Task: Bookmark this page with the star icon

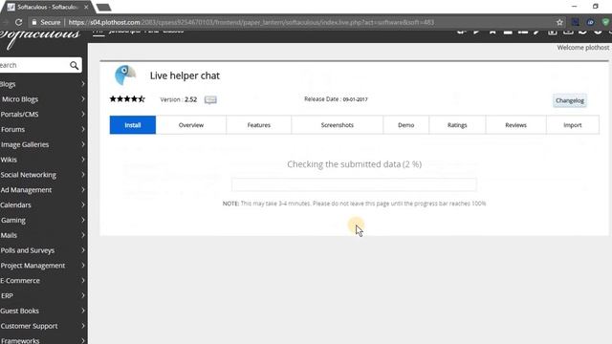Action: click(x=559, y=23)
